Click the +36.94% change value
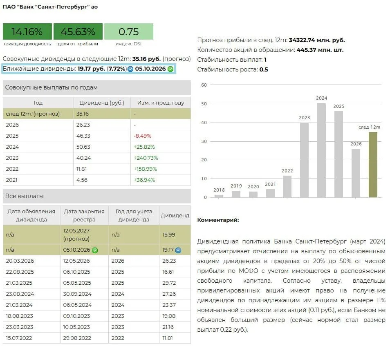 (x=144, y=180)
